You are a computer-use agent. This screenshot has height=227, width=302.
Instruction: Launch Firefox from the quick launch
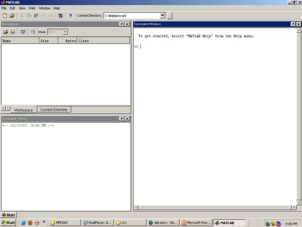tap(30, 223)
